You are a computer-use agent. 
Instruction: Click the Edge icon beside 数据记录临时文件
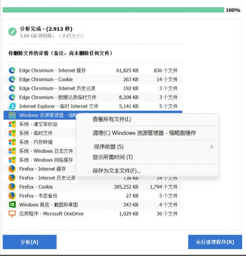point(12,97)
